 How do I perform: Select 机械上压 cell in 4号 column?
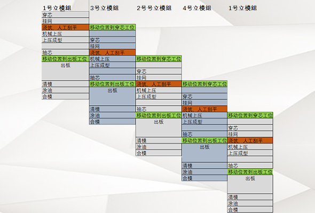204,115
